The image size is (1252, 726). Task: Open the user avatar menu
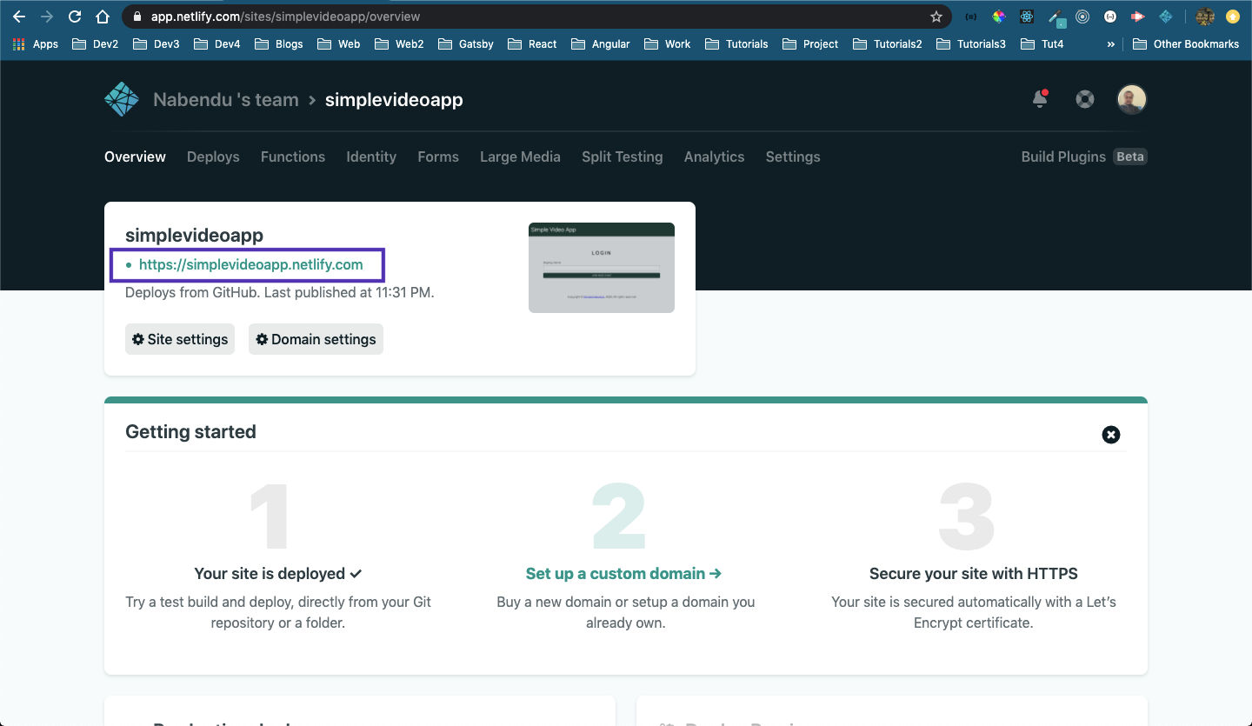coord(1132,99)
